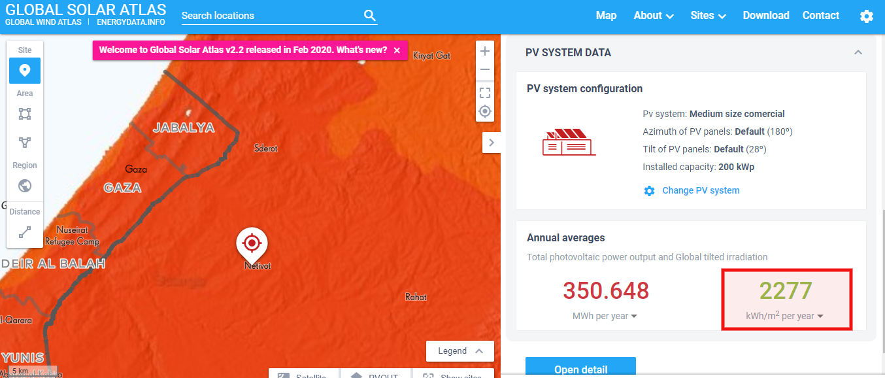The height and width of the screenshot is (378, 885).
Task: Click the Sderot label on the map
Action: pos(266,148)
